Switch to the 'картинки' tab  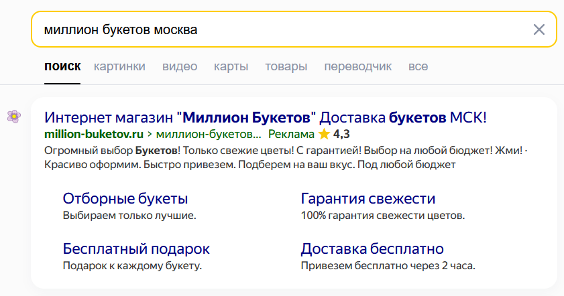119,66
